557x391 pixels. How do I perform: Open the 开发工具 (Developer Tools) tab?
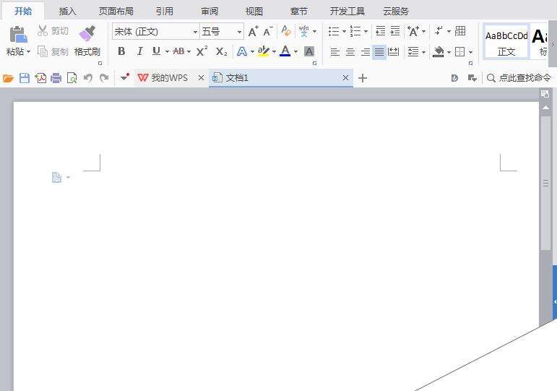pos(347,12)
